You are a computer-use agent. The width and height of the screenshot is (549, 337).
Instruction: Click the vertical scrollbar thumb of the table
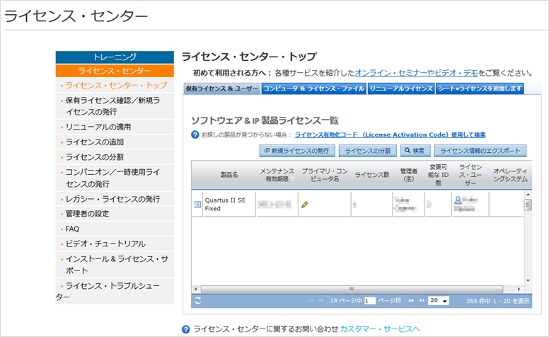pos(528,205)
